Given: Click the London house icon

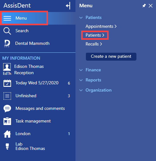Looking at the screenshot, I should pyautogui.click(x=7, y=134).
